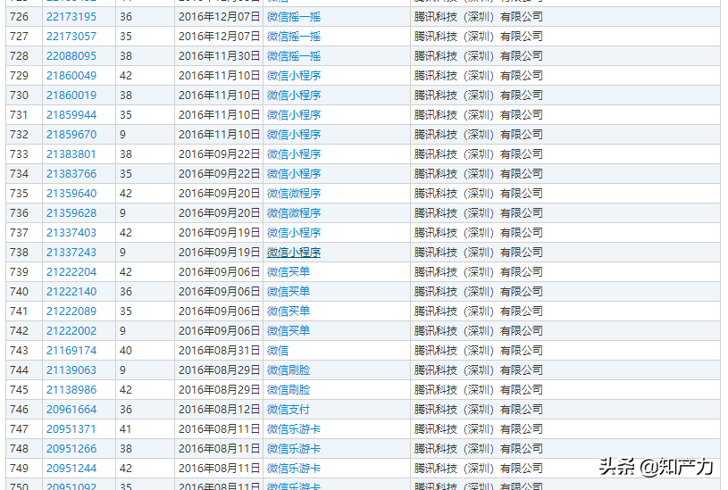Click trademark 微信小程序 in row 731
This screenshot has height=490, width=728.
point(293,114)
